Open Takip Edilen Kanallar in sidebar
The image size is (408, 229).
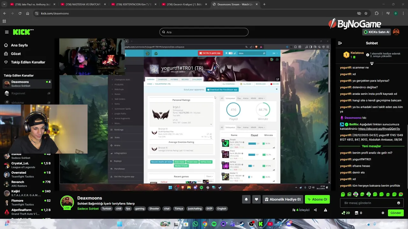[x=25, y=62]
